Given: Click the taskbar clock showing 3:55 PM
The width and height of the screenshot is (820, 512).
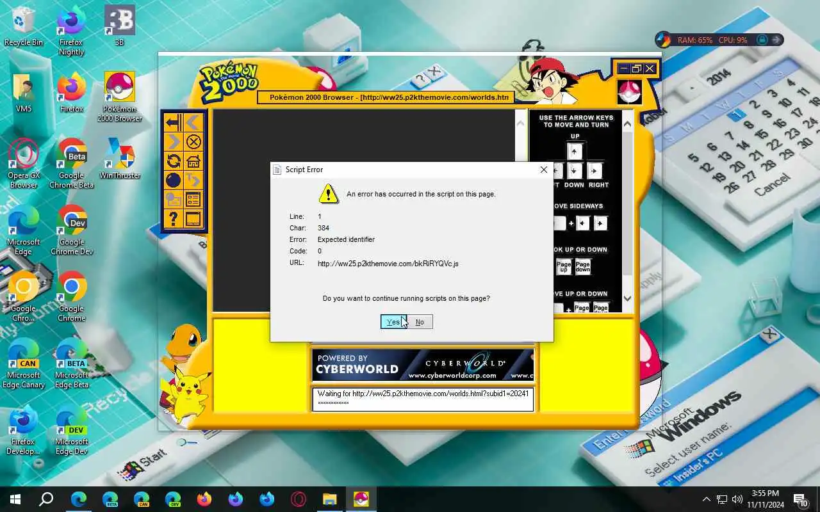Looking at the screenshot, I should pyautogui.click(x=766, y=499).
